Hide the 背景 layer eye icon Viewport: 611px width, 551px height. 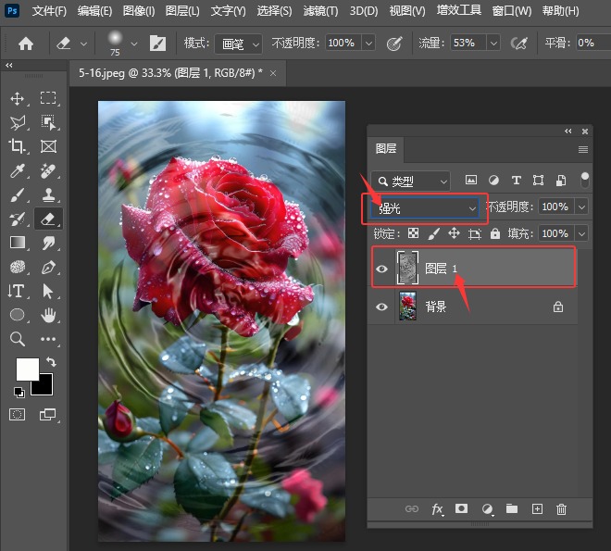tap(381, 307)
